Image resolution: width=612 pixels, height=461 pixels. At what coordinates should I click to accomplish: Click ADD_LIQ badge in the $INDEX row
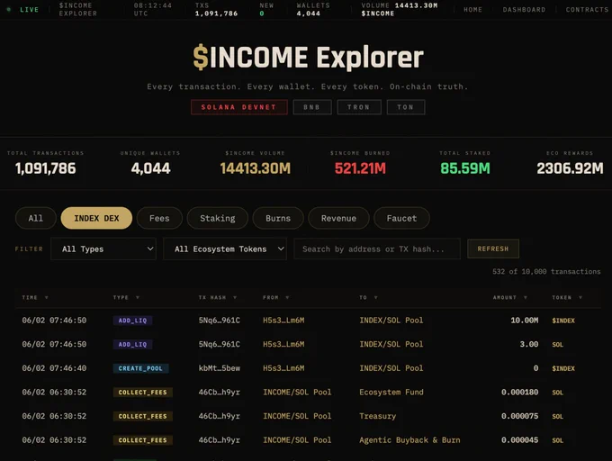point(132,321)
